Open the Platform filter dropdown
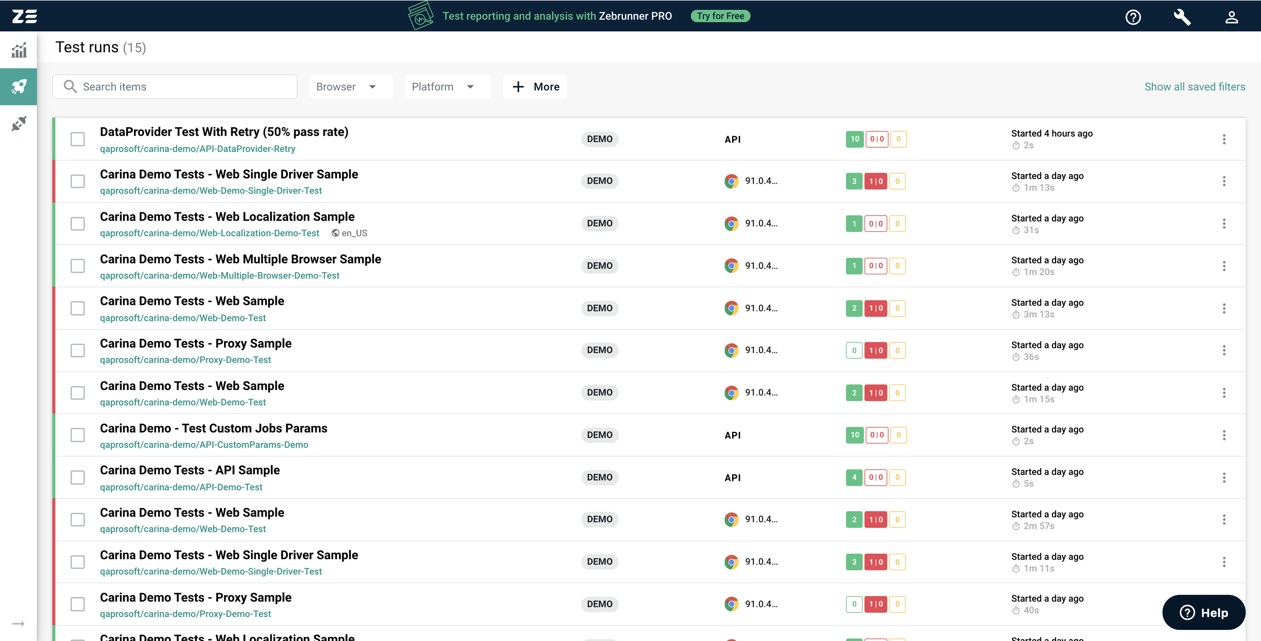The height and width of the screenshot is (641, 1261). point(446,86)
